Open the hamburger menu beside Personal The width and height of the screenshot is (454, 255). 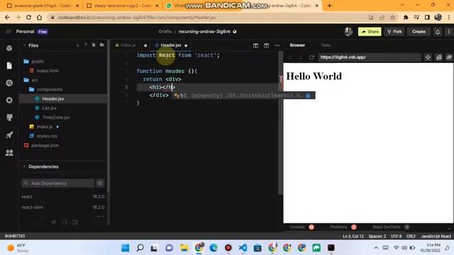(x=9, y=31)
